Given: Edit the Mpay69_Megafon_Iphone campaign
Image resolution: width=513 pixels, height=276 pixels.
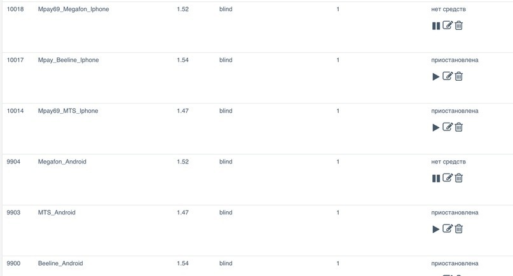Looking at the screenshot, I should [448, 25].
